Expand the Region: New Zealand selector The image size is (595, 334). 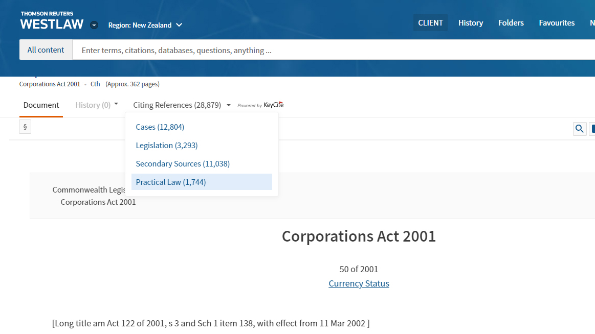145,25
